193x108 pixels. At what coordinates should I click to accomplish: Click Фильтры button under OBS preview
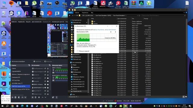[48, 61]
